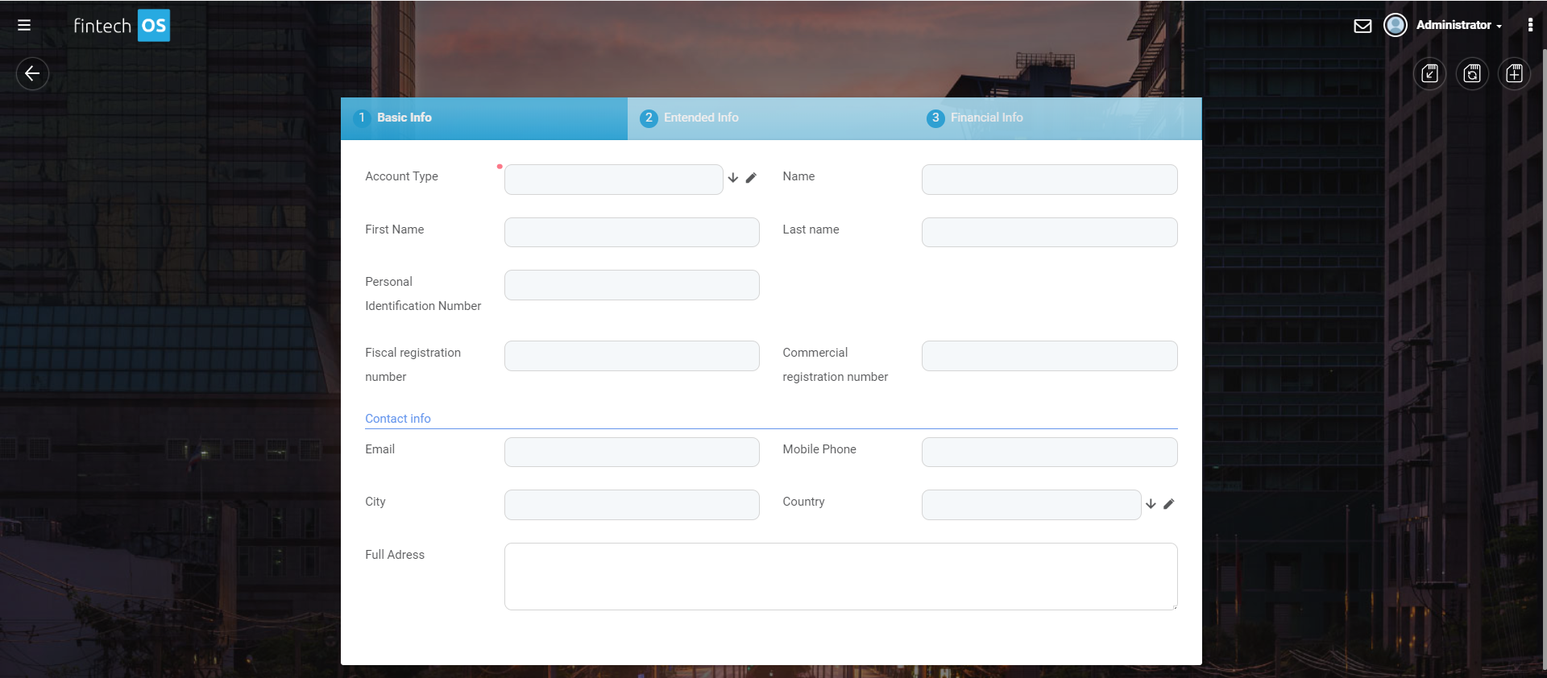
Task: Click the Contact info section link
Action: 398,419
